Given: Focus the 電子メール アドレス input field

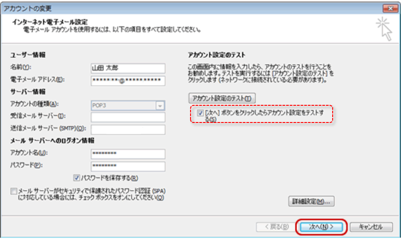Looking at the screenshot, I should point(127,80).
